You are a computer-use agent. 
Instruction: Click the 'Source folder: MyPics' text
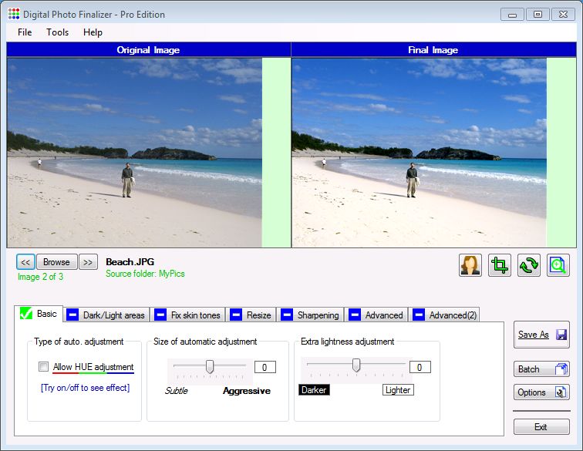pos(145,274)
